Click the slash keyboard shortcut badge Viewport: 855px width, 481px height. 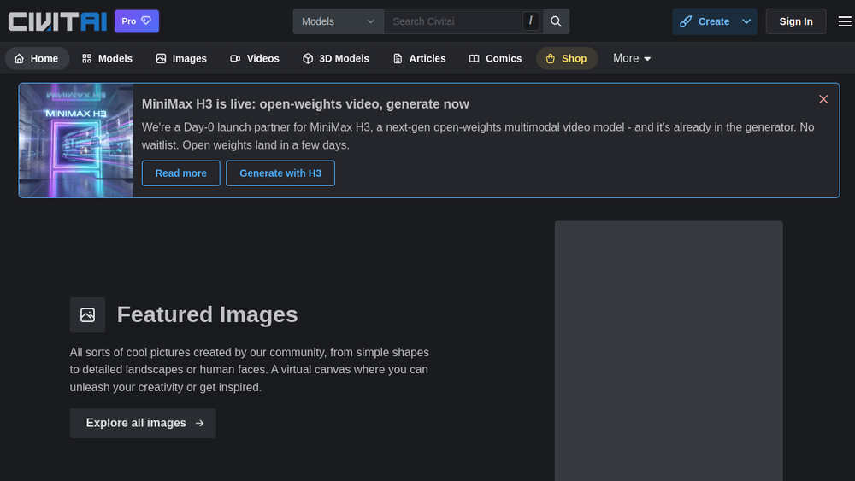click(531, 21)
